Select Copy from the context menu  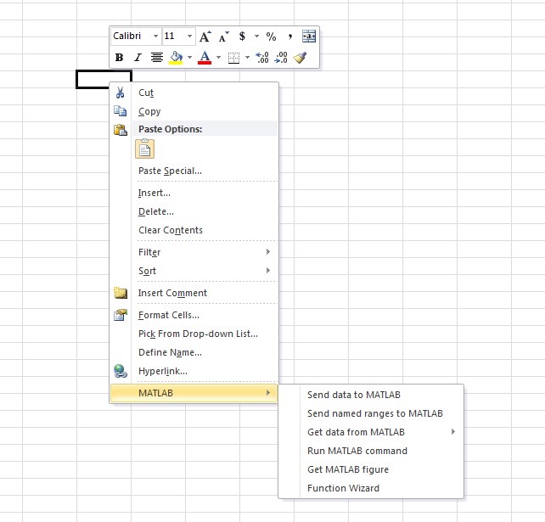(194, 111)
